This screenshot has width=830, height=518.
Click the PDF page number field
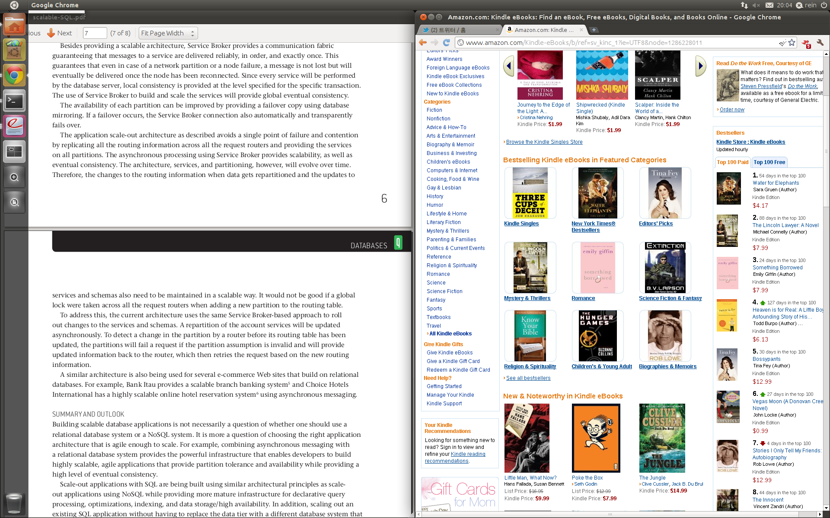coord(95,33)
